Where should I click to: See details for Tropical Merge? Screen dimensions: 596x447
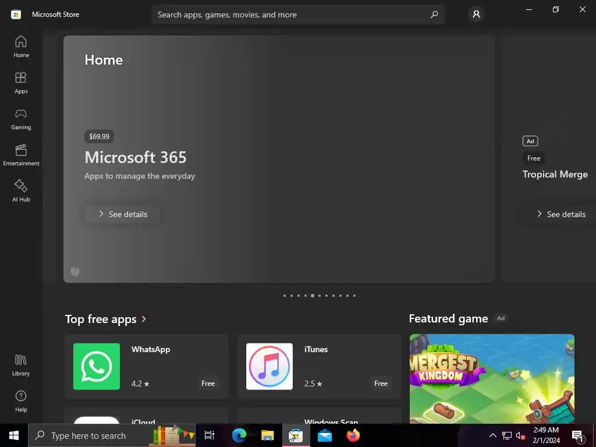point(560,214)
